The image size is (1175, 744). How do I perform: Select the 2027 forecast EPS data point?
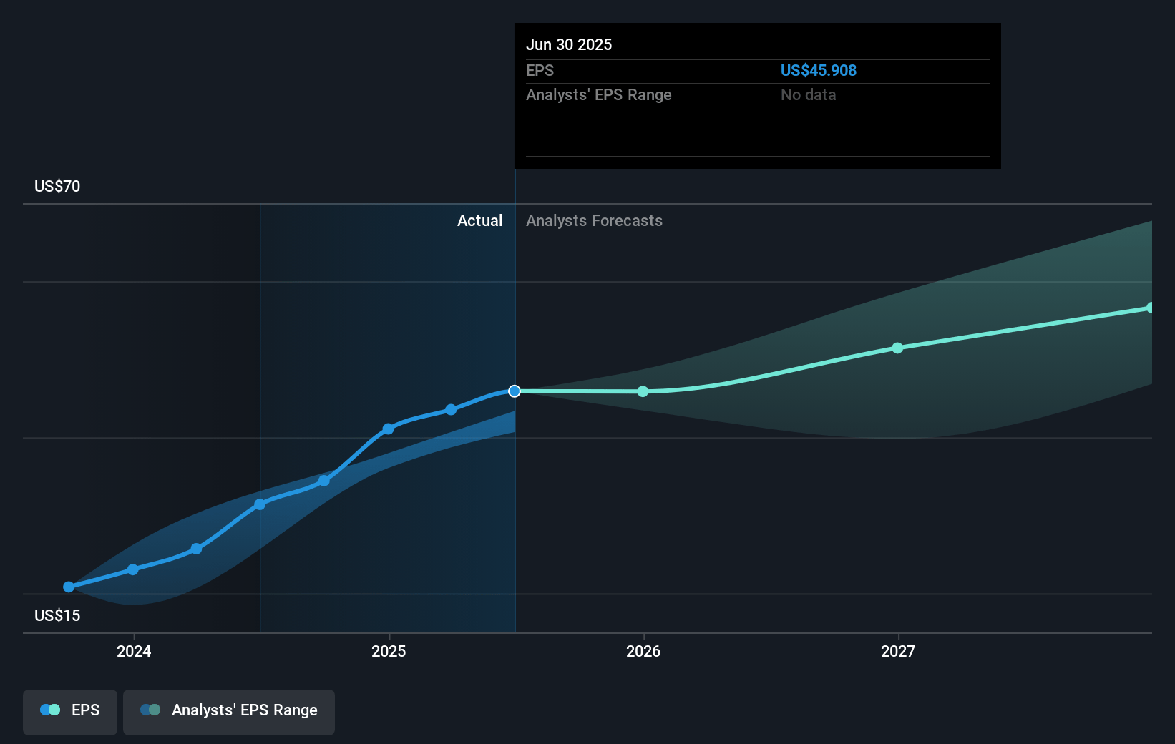click(897, 348)
